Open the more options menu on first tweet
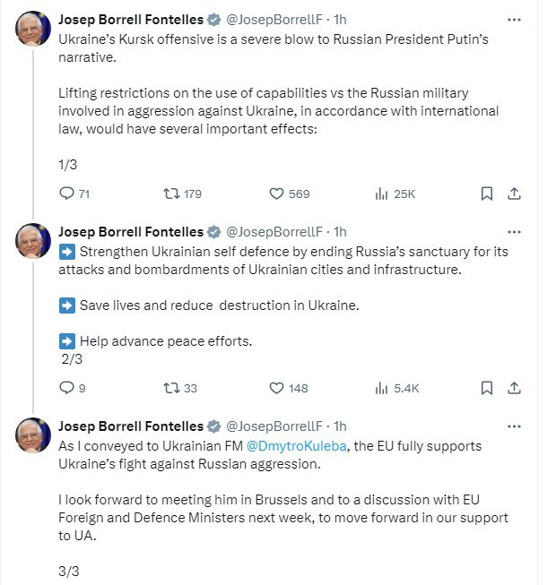Viewport: 556px width, 585px height. [x=514, y=19]
